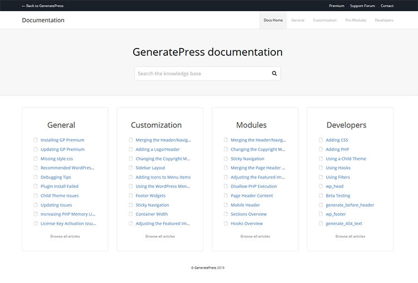Open Adding a Logo/Header article
Viewport: 418px width, 283px height.
[x=158, y=149]
